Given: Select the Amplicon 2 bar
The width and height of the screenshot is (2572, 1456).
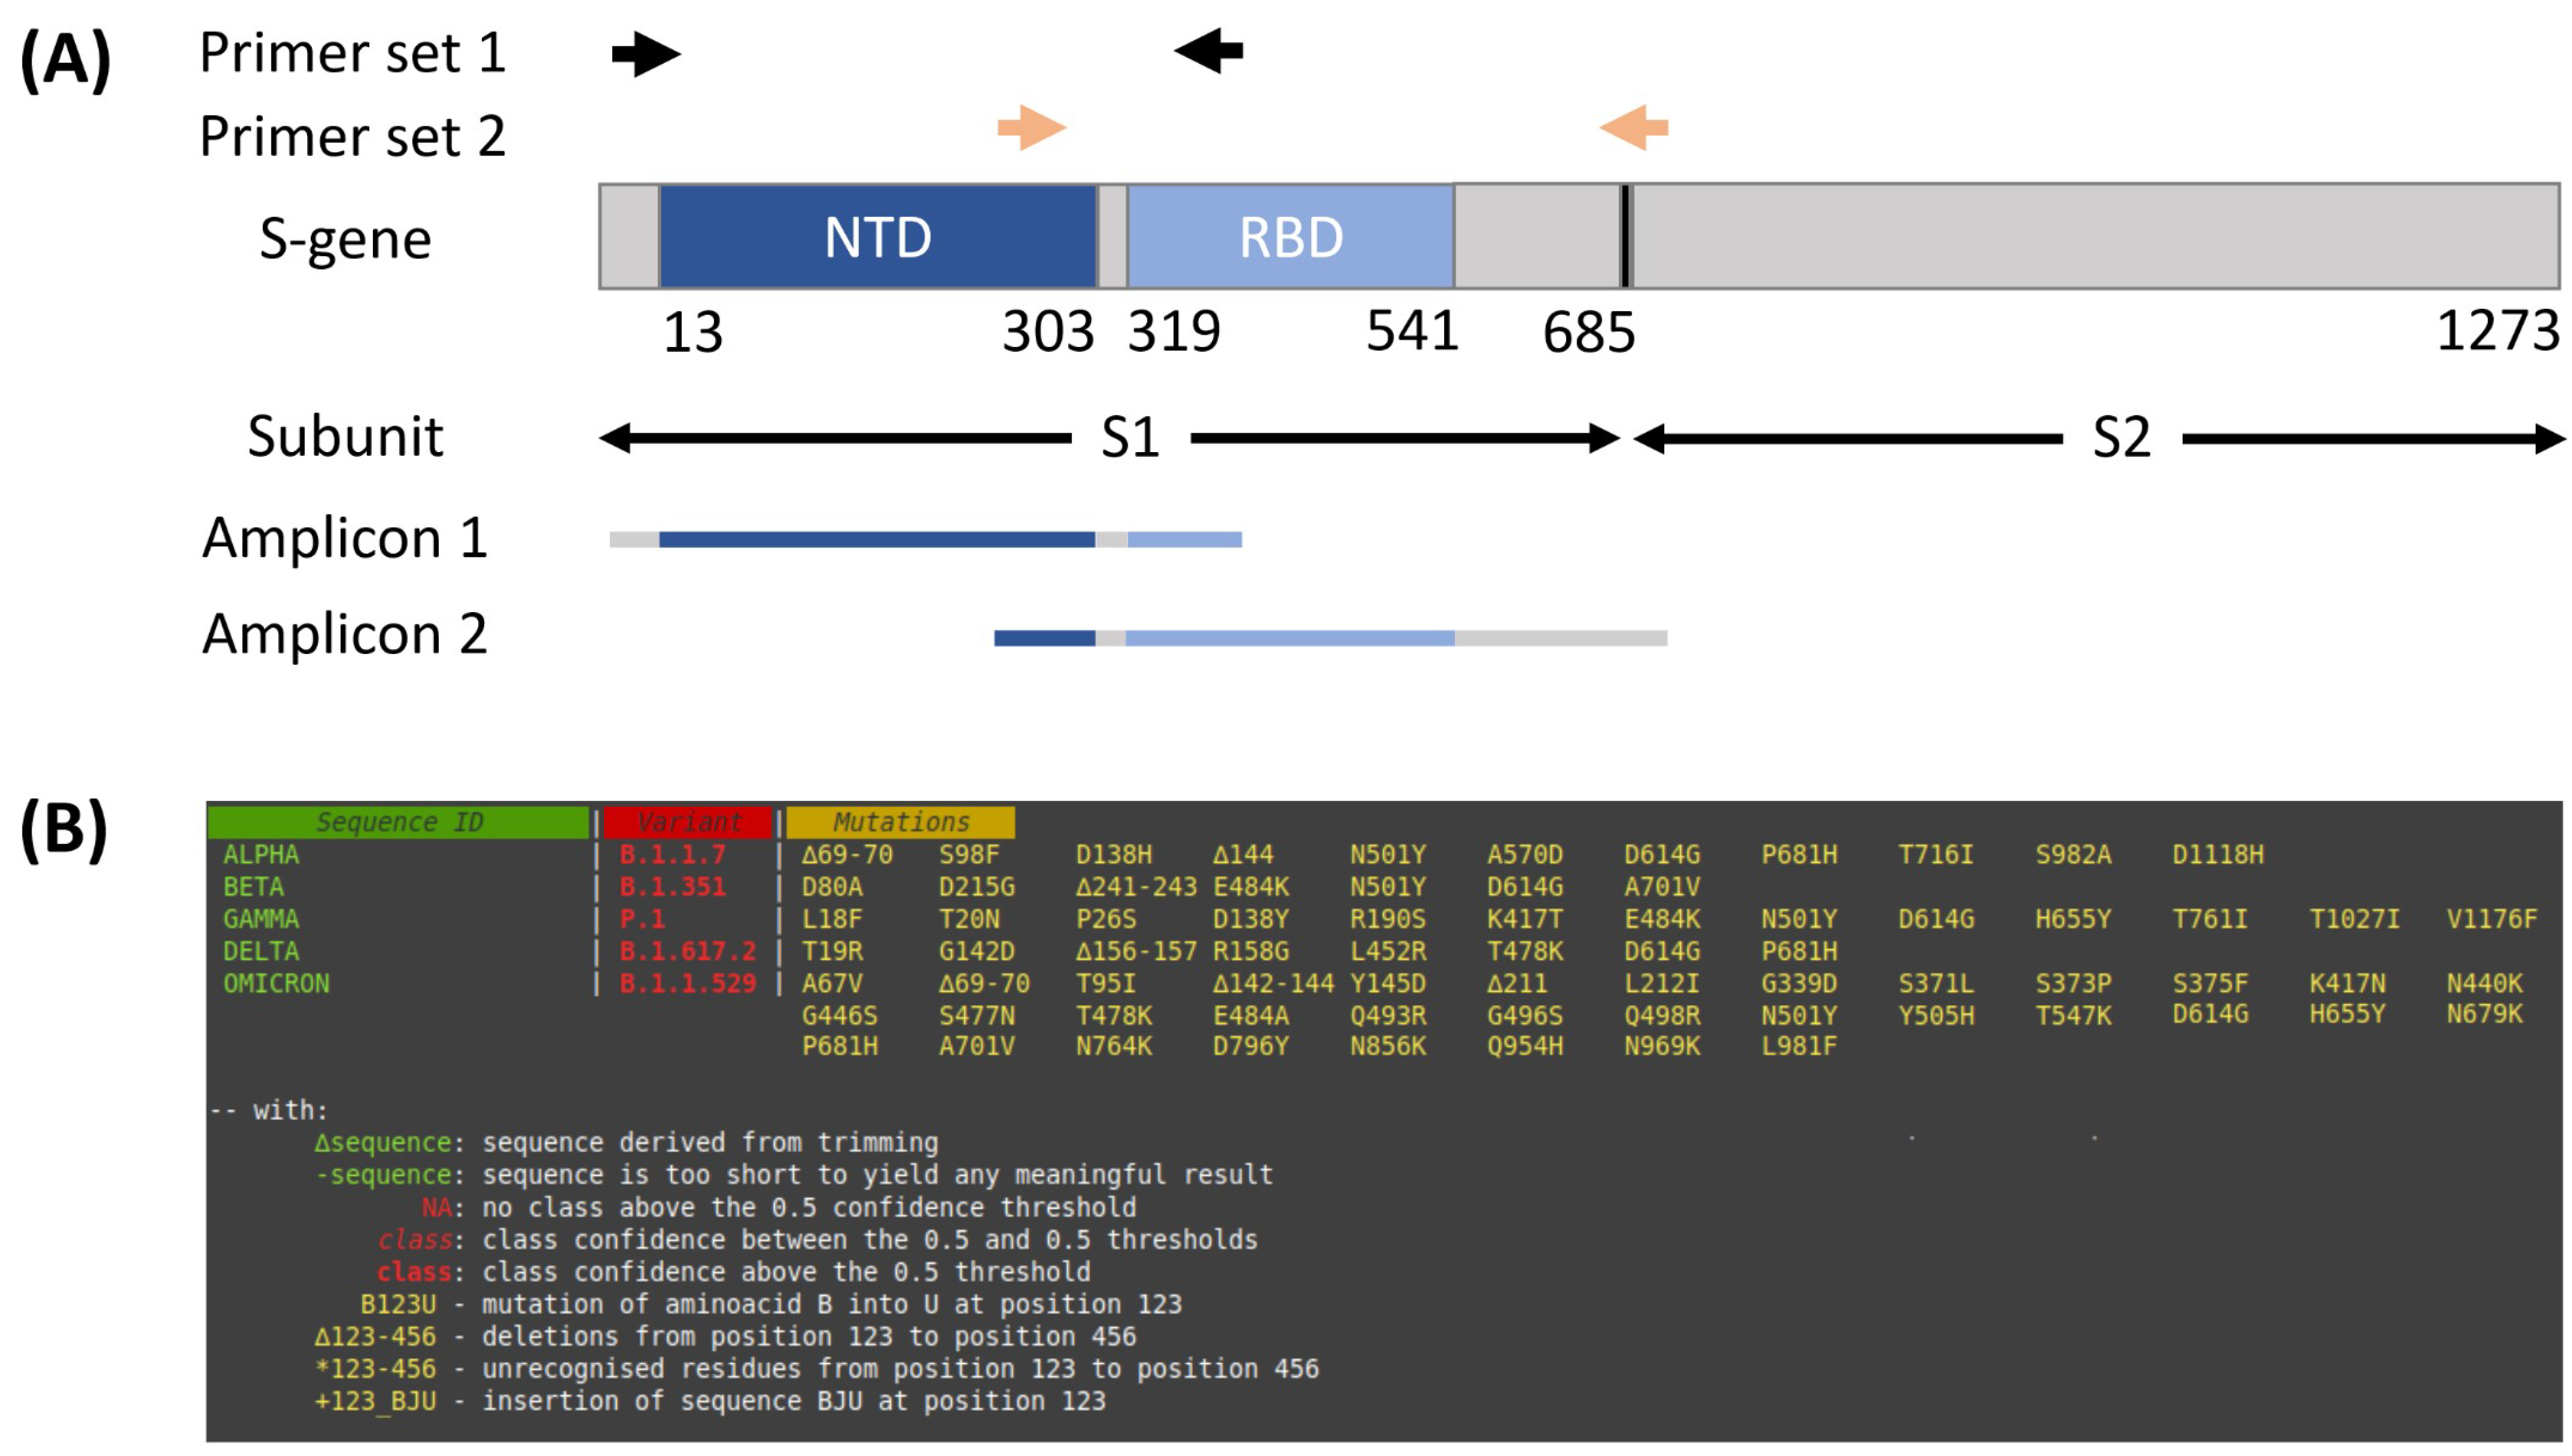Looking at the screenshot, I should click(1330, 638).
